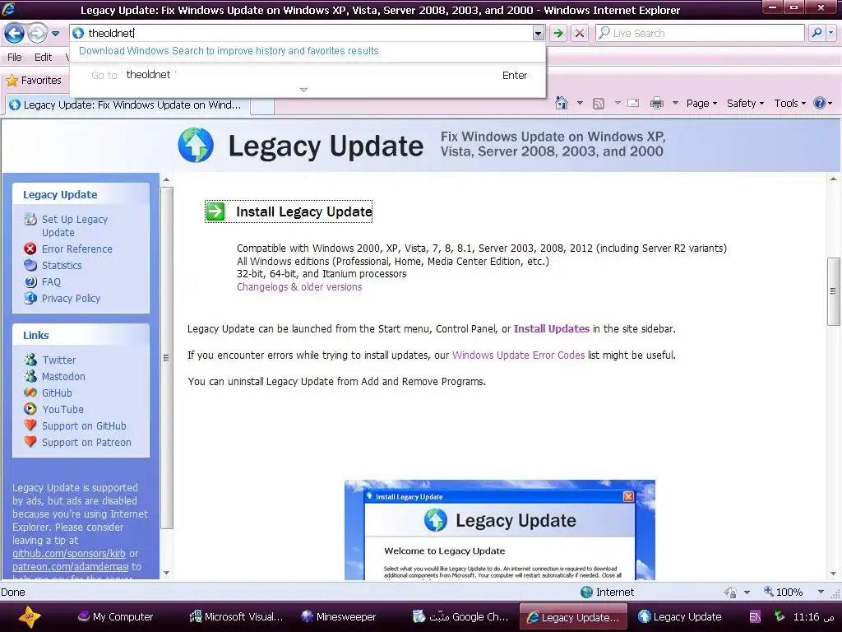Click the Back navigation arrow
The image size is (842, 632).
tap(15, 33)
